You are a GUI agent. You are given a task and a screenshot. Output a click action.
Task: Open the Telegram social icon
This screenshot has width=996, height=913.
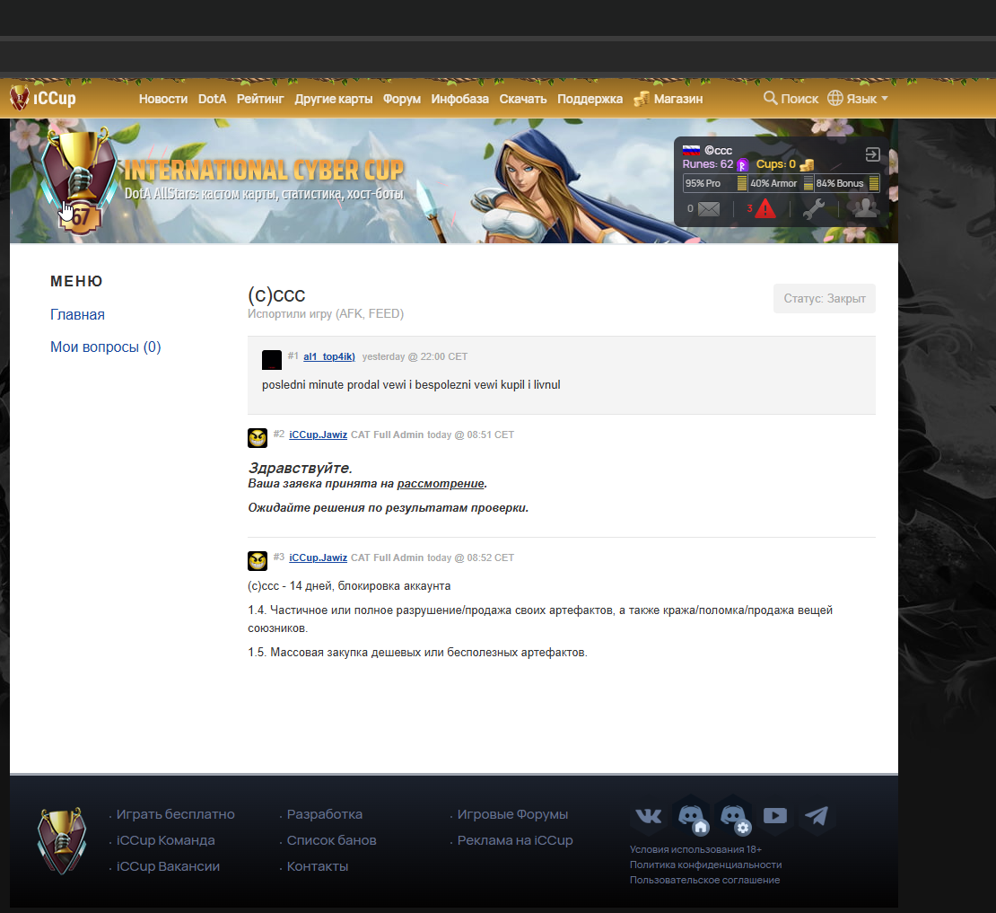[817, 815]
